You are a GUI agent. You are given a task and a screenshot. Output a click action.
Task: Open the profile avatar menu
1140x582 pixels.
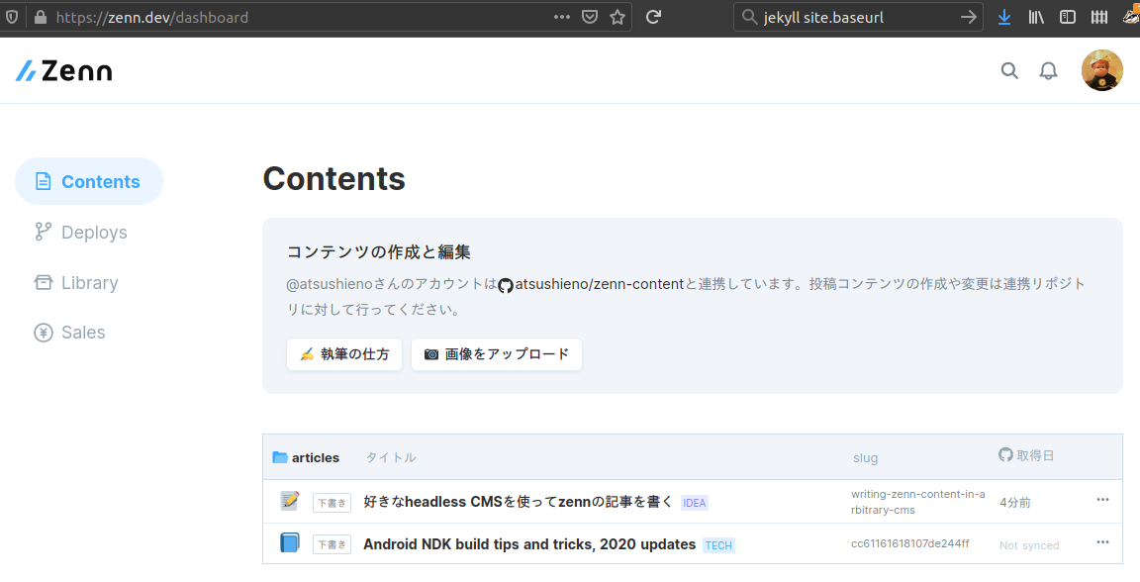click(x=1101, y=69)
